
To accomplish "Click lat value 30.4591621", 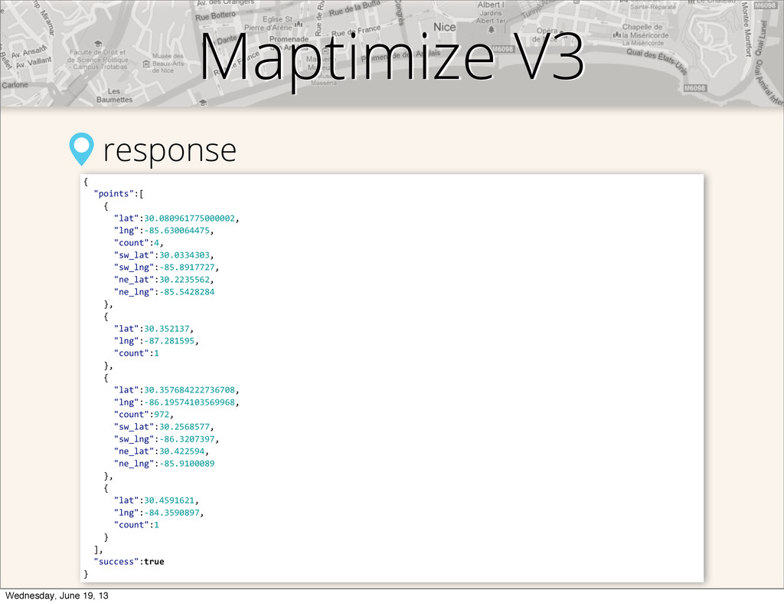I will click(169, 501).
